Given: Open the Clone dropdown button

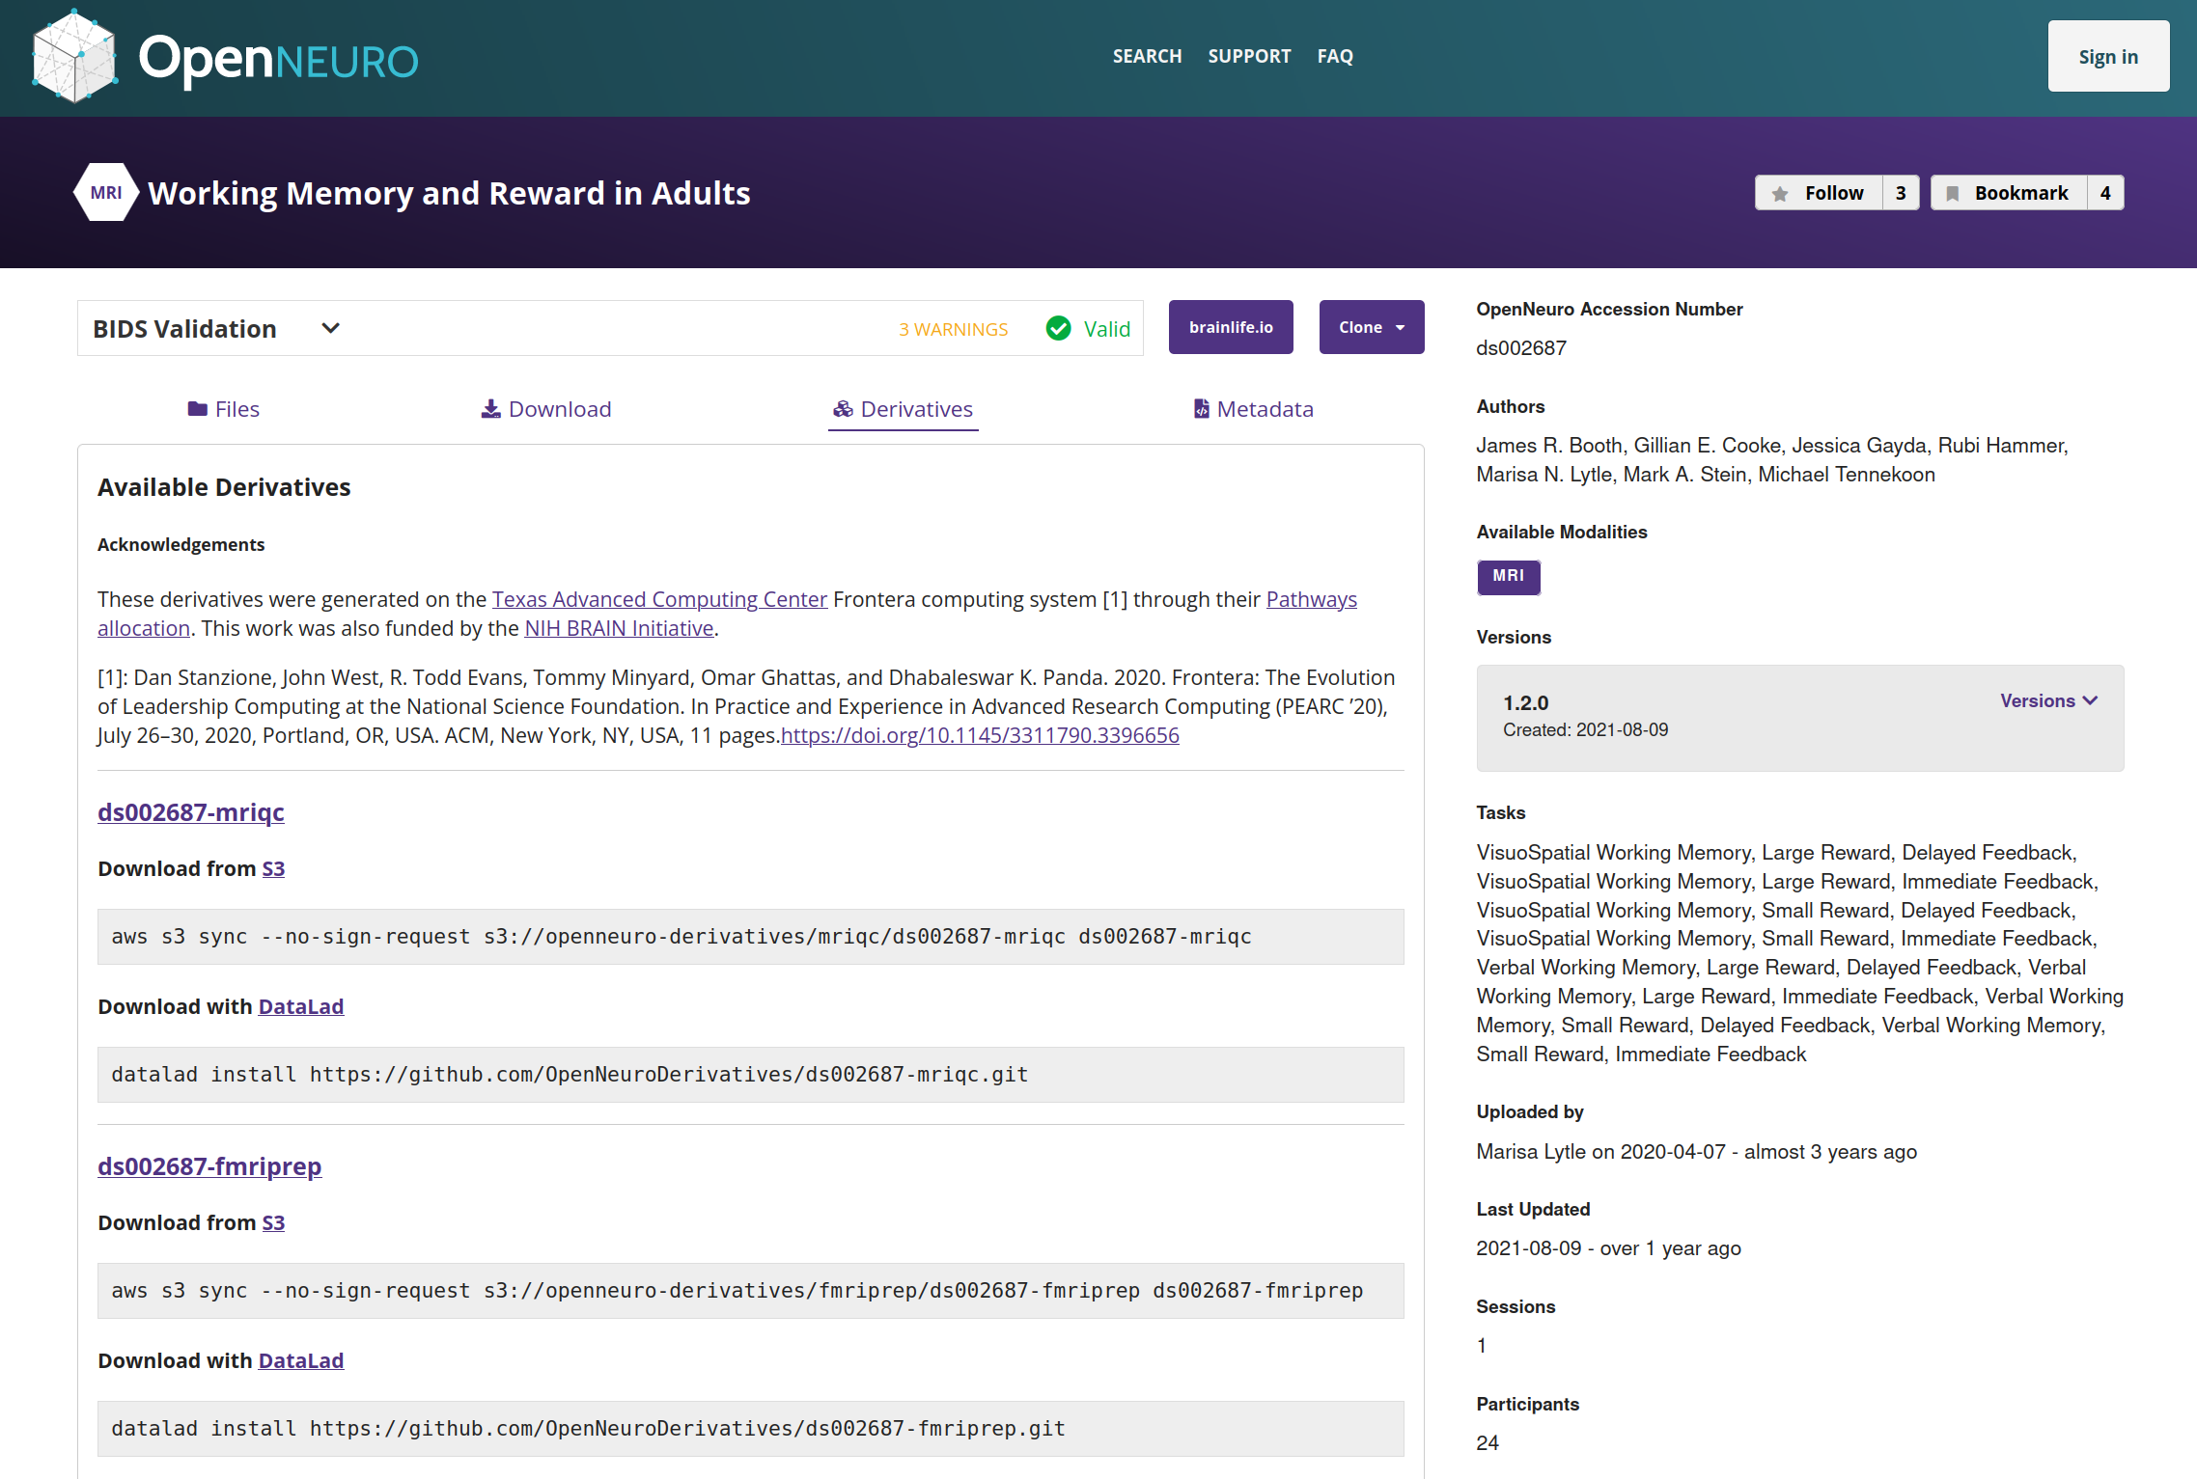Looking at the screenshot, I should 1371,327.
